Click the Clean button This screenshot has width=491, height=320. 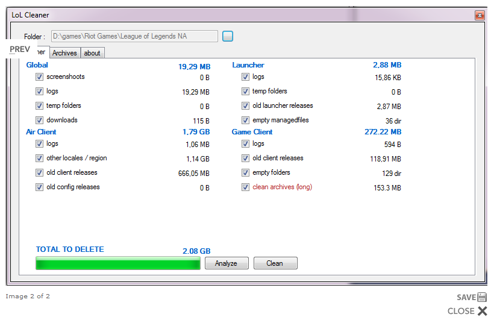click(x=275, y=263)
